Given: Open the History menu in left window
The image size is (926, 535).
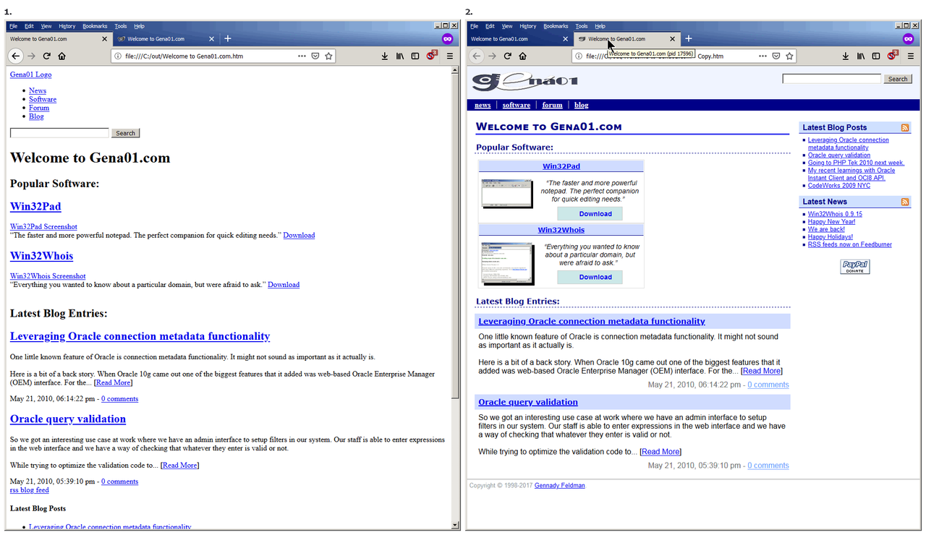Looking at the screenshot, I should 67,26.
